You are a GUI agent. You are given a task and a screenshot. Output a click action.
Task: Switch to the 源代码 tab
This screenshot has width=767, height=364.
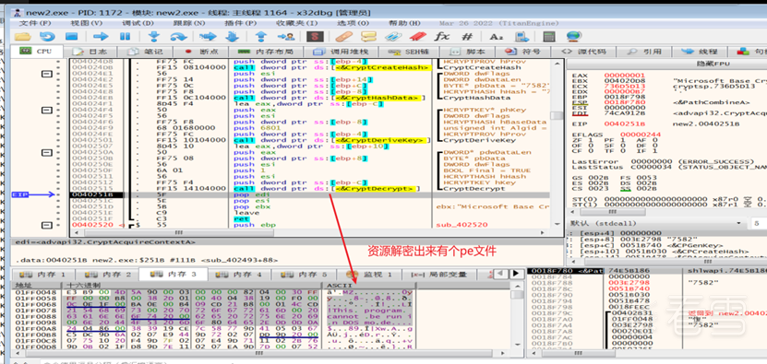tap(585, 52)
